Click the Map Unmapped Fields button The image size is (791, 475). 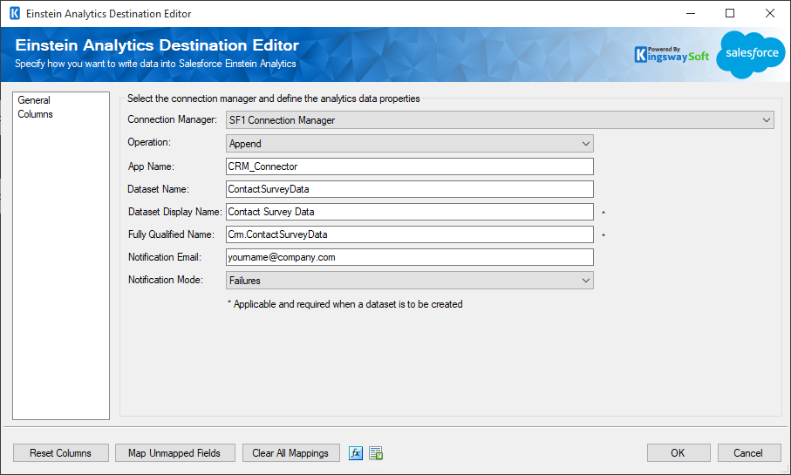pos(174,453)
